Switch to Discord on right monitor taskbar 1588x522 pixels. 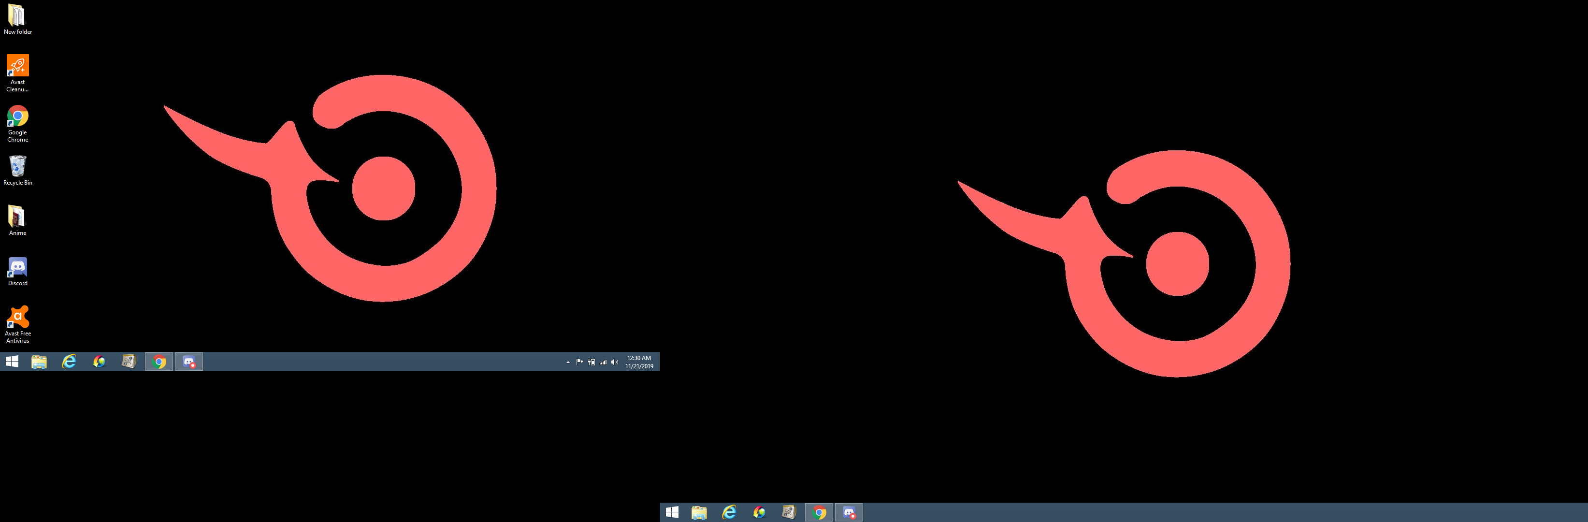(850, 513)
